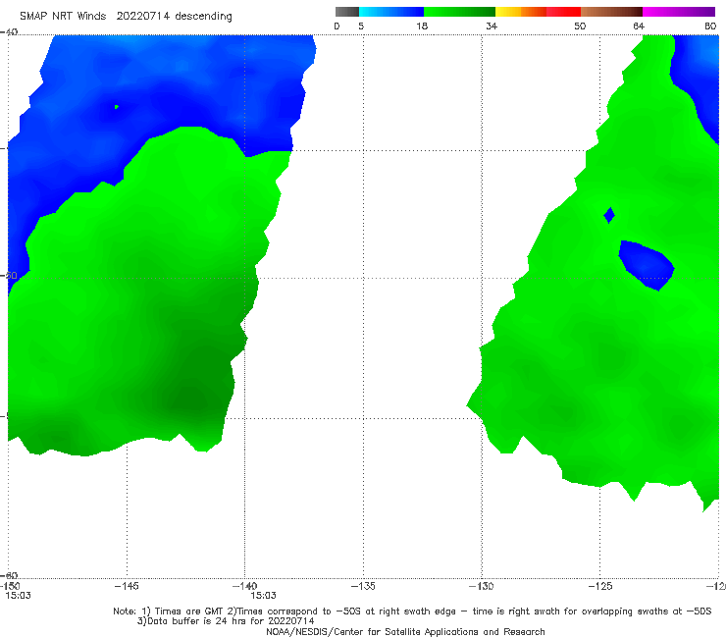This screenshot has height=638, width=726.
Task: Click the red segment of the color bar
Action: coord(563,12)
